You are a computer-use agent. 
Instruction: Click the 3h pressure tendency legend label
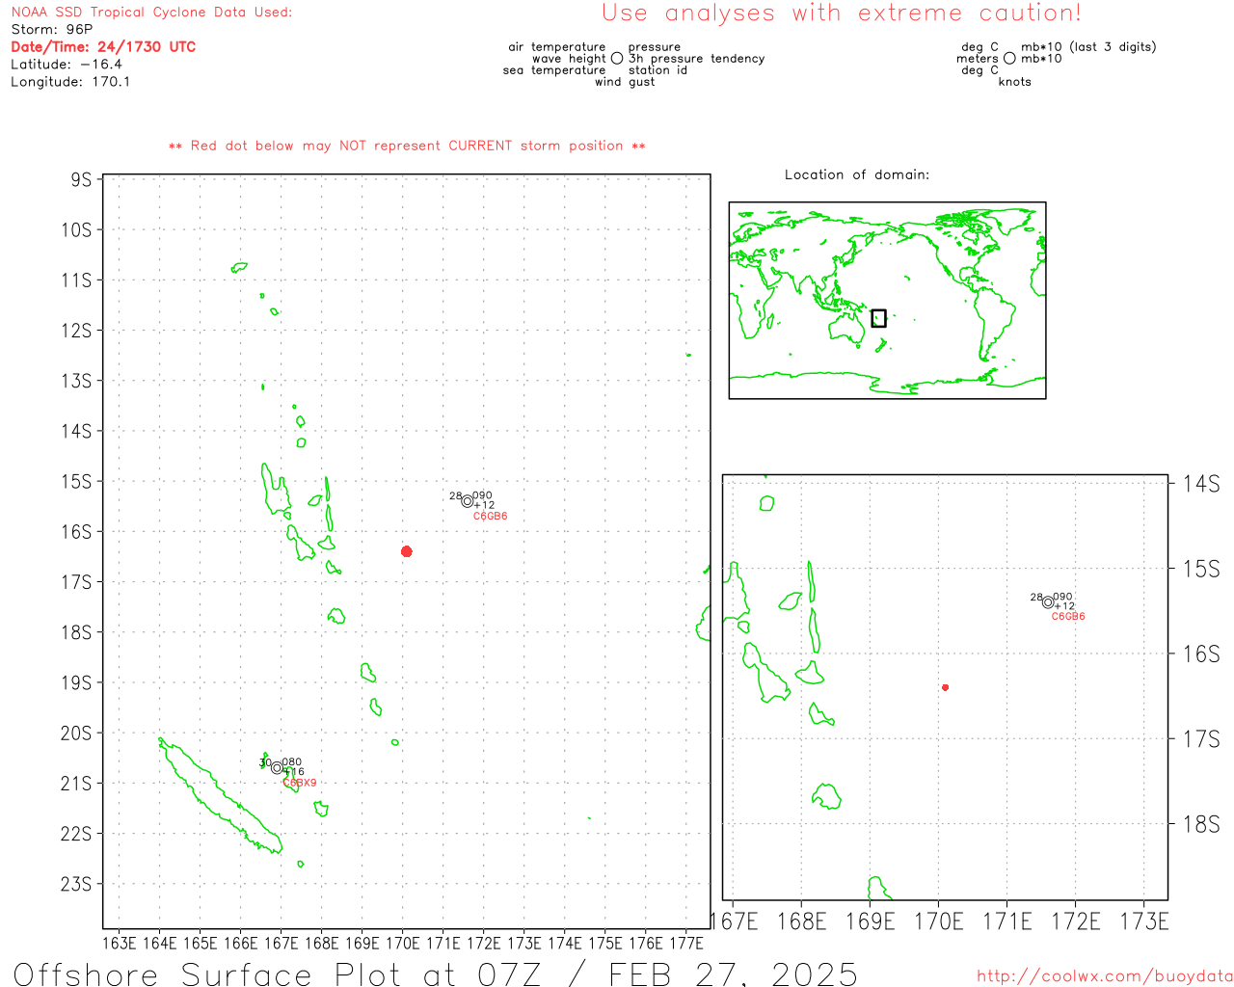click(696, 58)
